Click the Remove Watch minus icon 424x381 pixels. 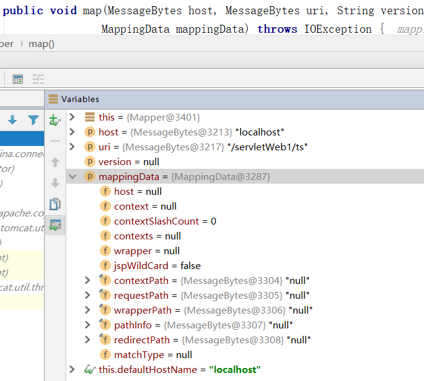[x=55, y=141]
